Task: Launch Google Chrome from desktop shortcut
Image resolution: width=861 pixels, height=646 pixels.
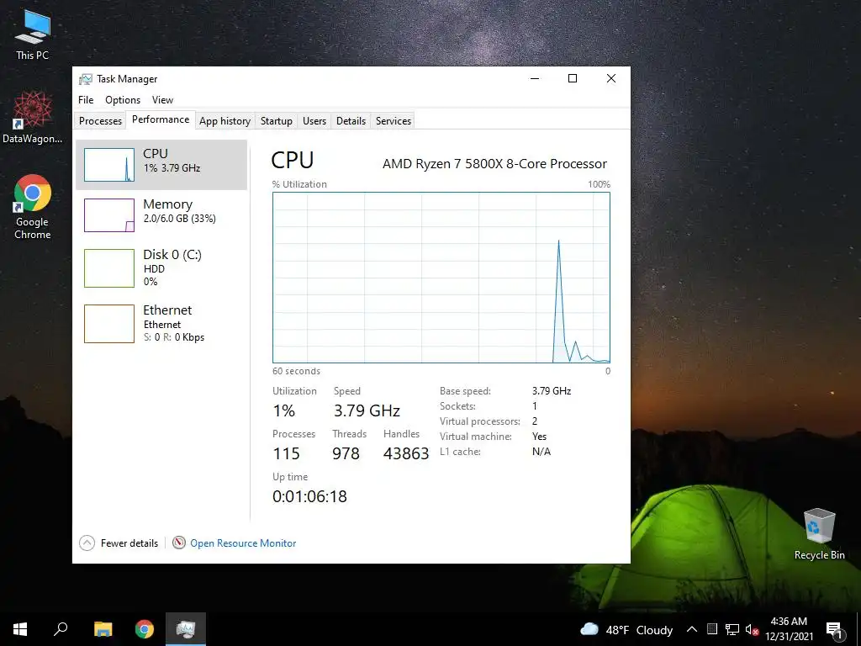Action: click(33, 207)
